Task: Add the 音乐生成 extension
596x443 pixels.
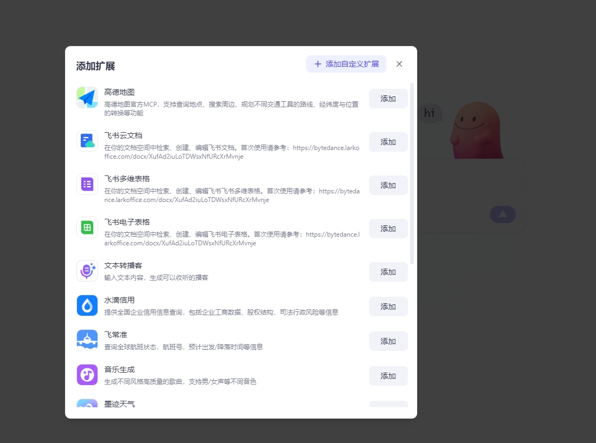Action: (x=388, y=376)
